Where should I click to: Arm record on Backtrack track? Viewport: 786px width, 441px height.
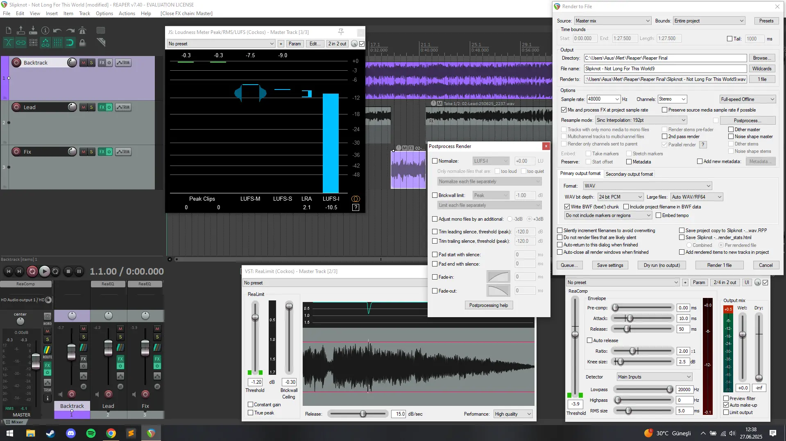coord(16,63)
